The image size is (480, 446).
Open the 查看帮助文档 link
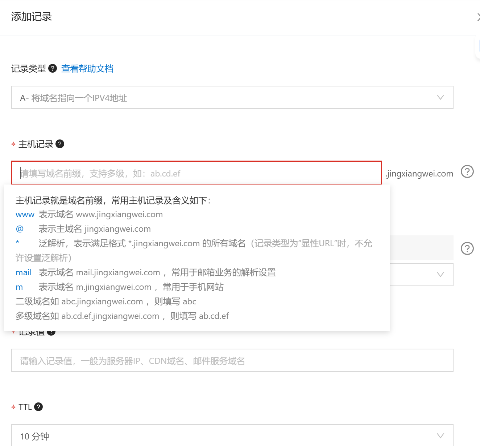[x=87, y=69]
